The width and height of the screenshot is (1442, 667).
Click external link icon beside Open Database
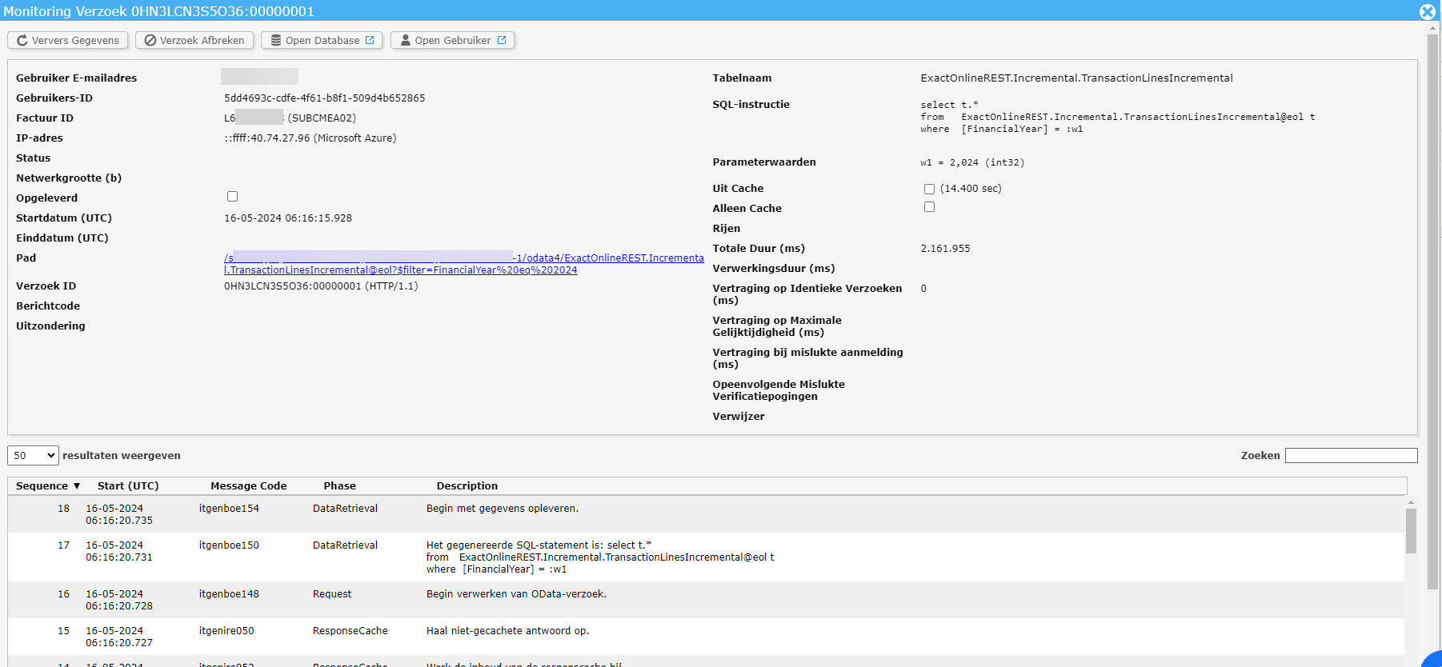pyautogui.click(x=370, y=41)
